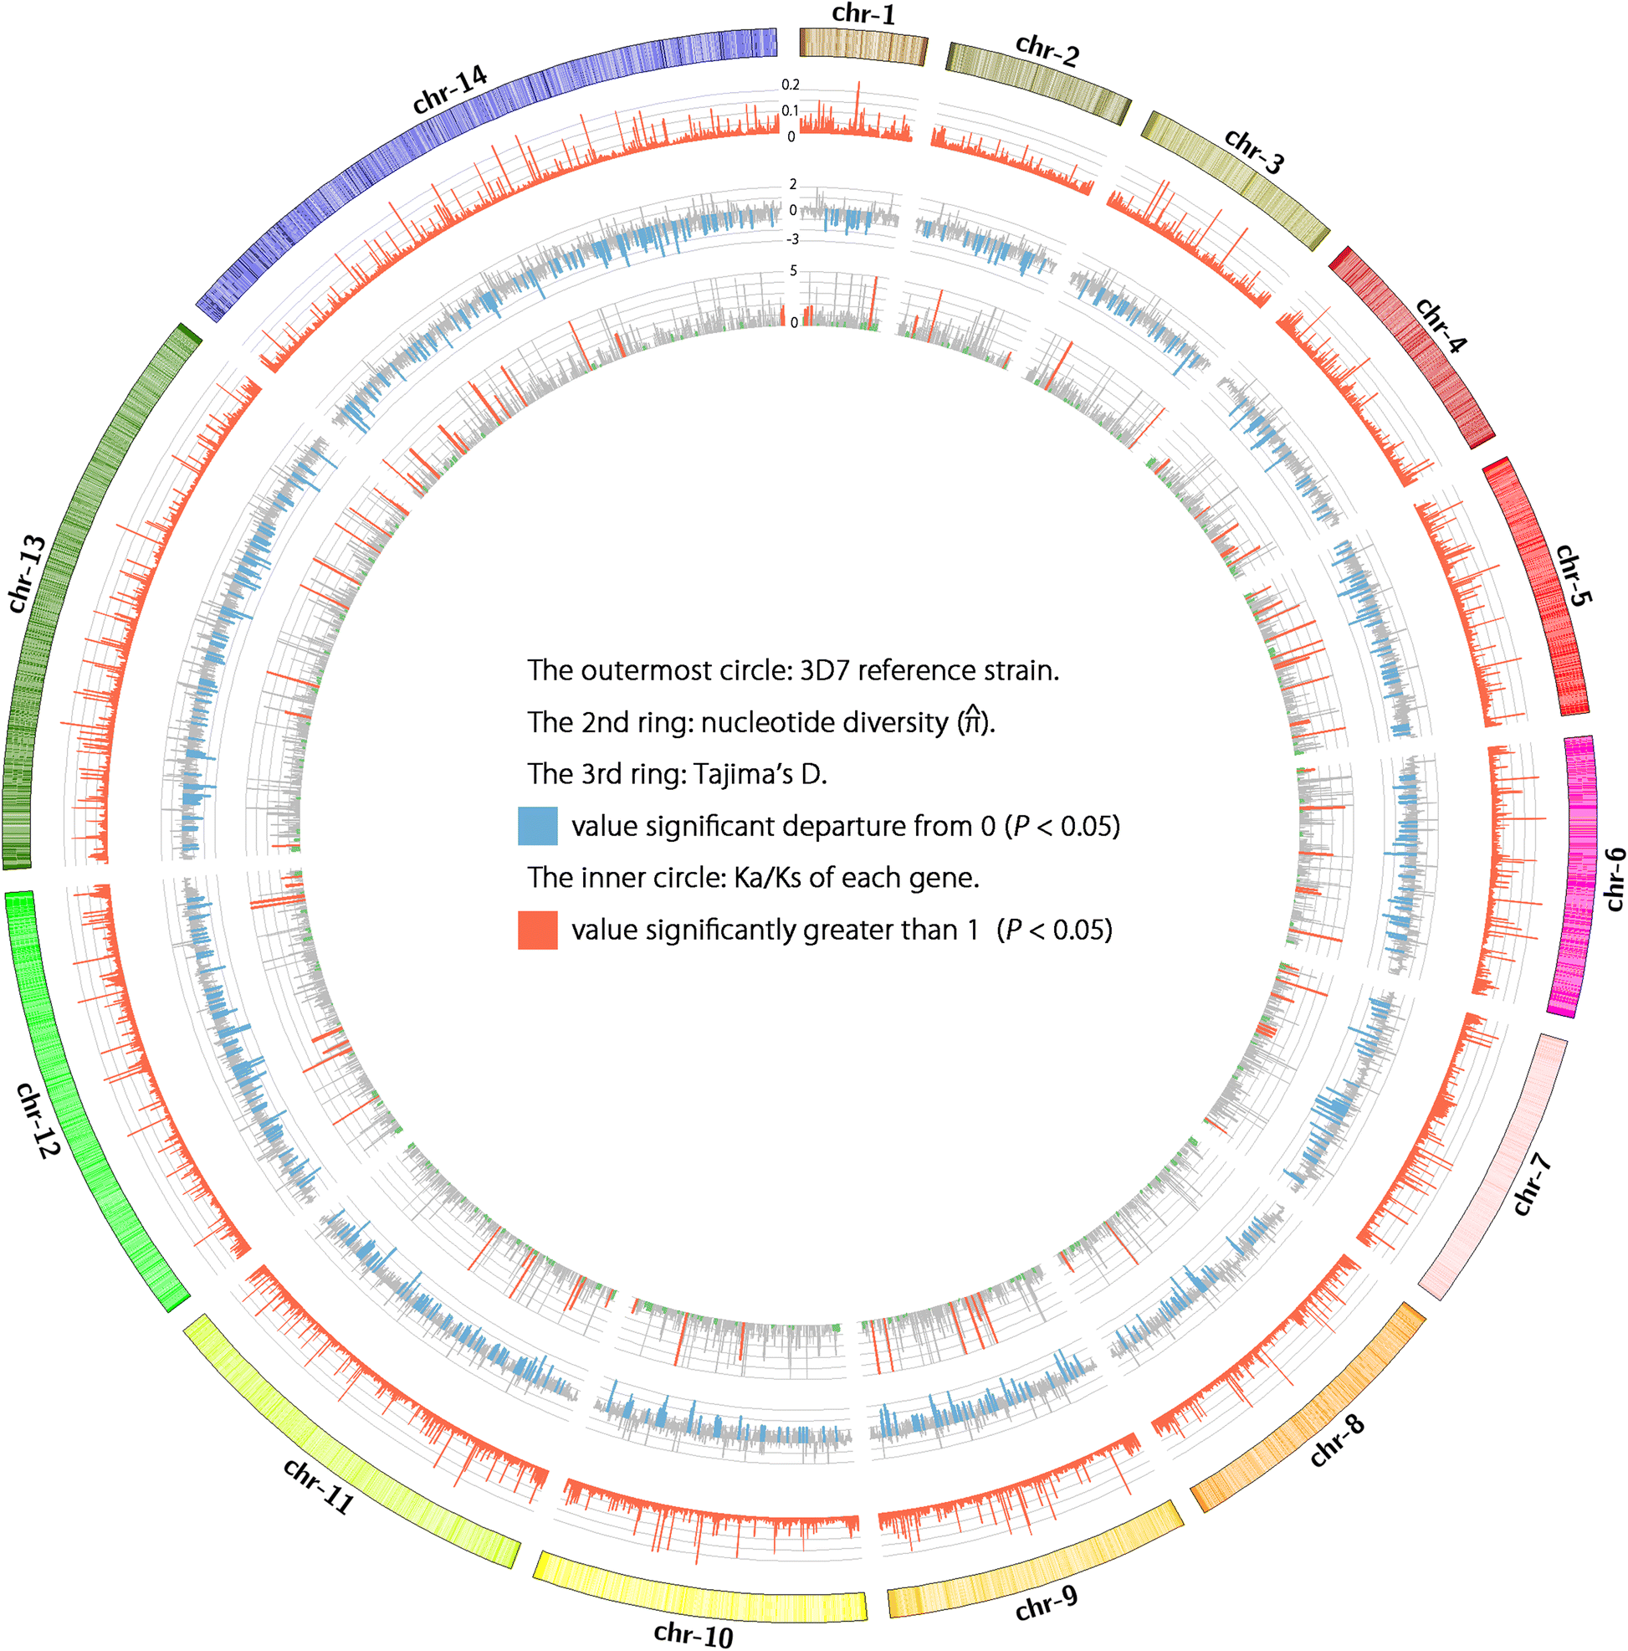This screenshot has height=1651, width=1628.
Task: Click the chr-13 chromosome label
Action: pos(28,573)
